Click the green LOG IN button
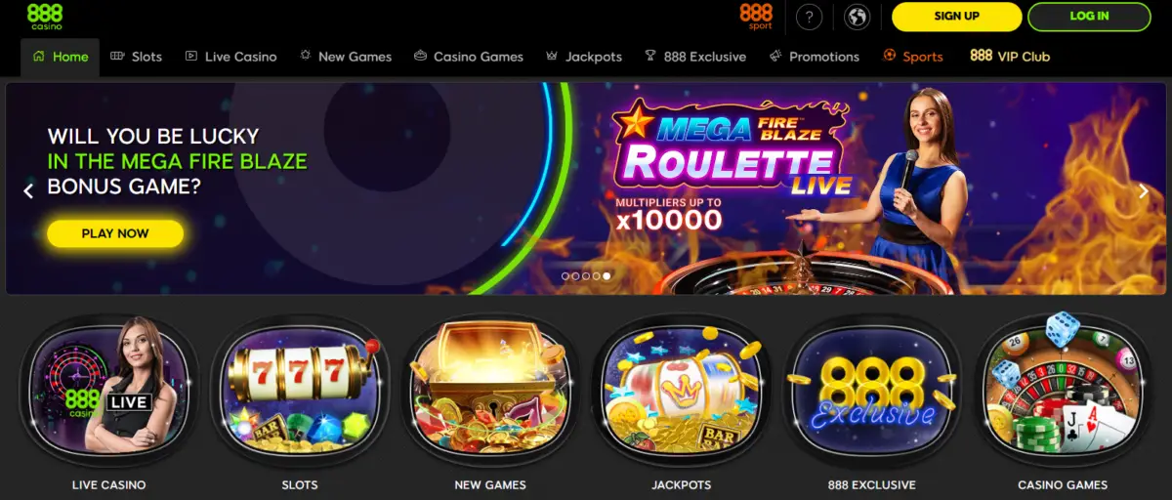Viewport: 1172px width, 500px height. pyautogui.click(x=1089, y=17)
